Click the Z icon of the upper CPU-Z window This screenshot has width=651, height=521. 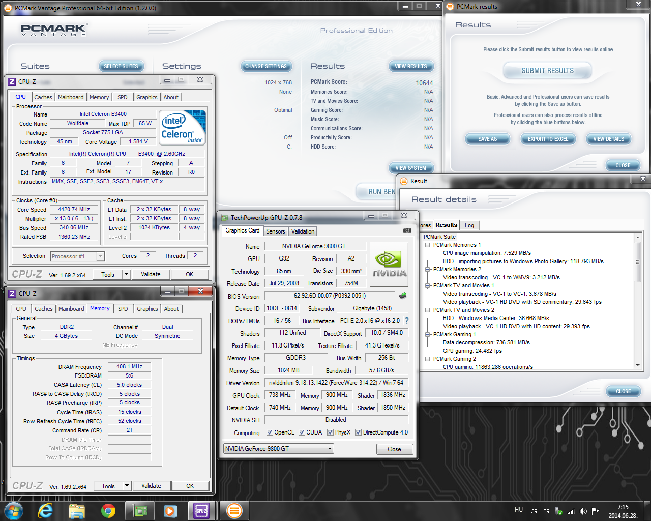12,82
